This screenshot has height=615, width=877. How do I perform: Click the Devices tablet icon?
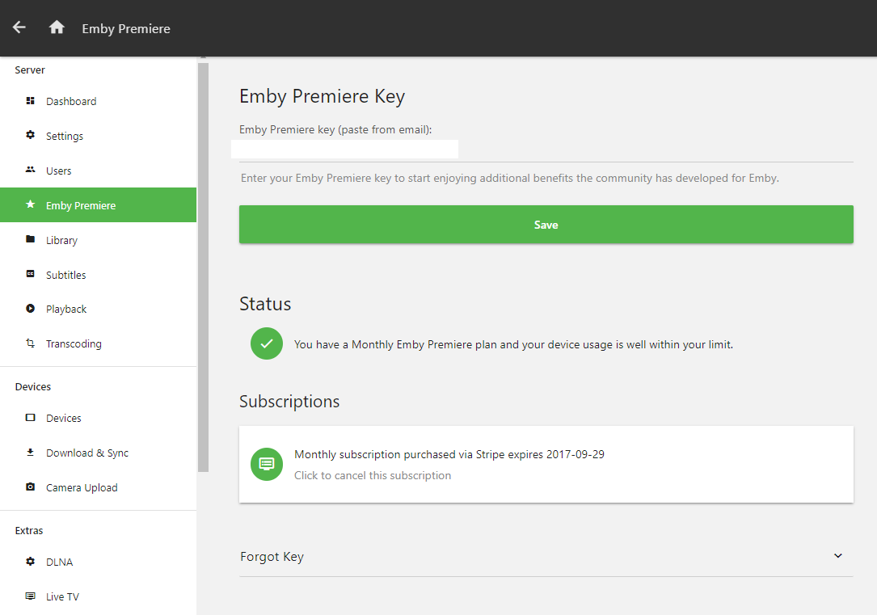(x=30, y=417)
